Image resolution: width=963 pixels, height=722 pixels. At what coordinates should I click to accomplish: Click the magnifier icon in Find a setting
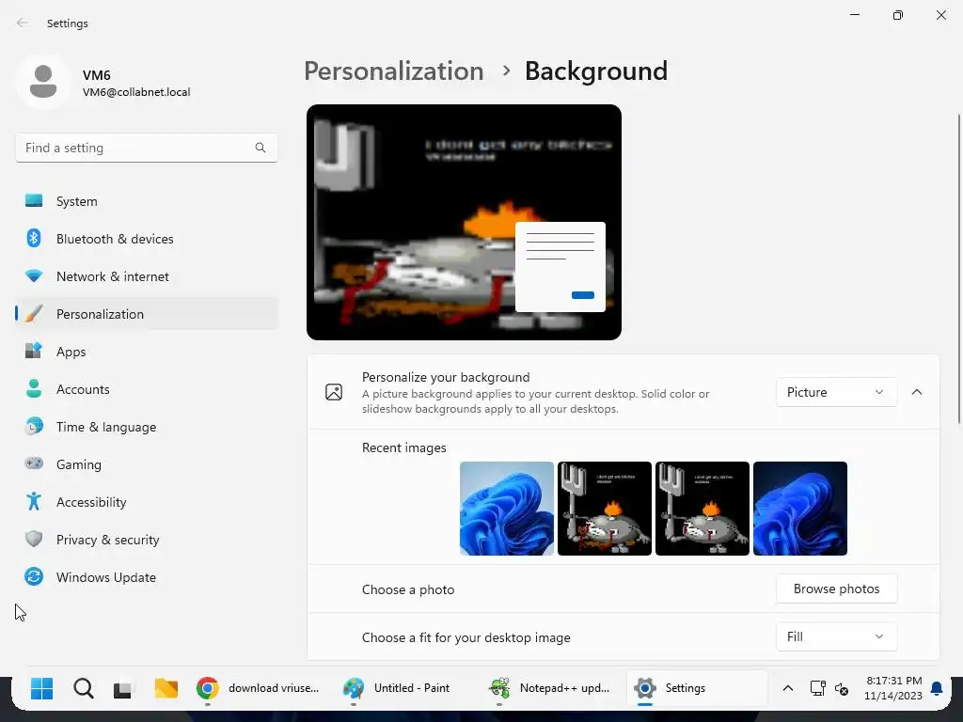coord(260,148)
